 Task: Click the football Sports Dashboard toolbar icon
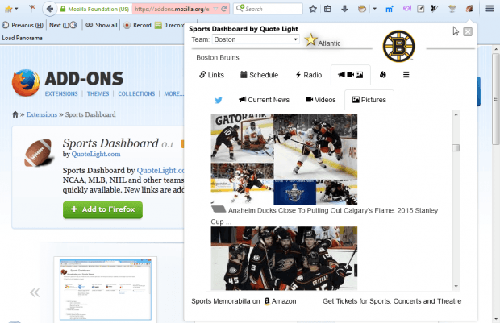click(469, 9)
